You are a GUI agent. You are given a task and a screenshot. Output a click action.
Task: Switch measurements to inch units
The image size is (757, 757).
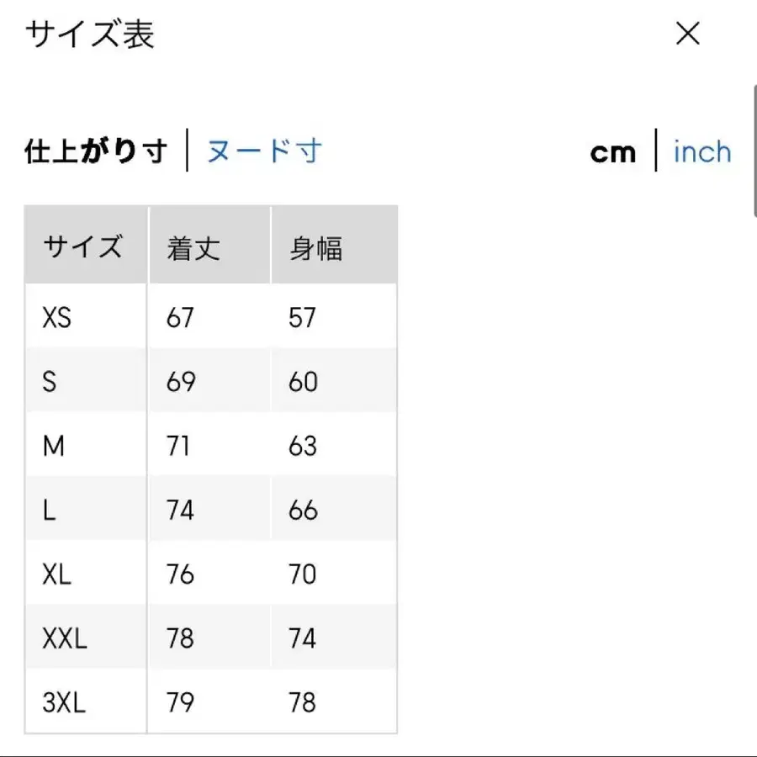click(x=701, y=151)
